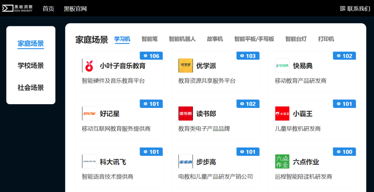This screenshot has width=374, height=192.
Task: Click the QR code icon beside 联系我们
Action: pyautogui.click(x=343, y=9)
